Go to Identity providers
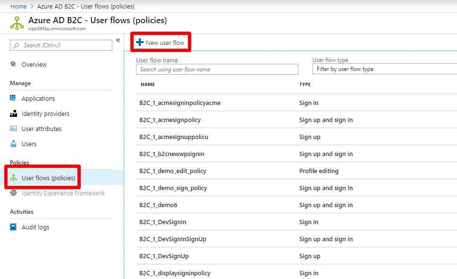The width and height of the screenshot is (457, 279). (x=45, y=114)
